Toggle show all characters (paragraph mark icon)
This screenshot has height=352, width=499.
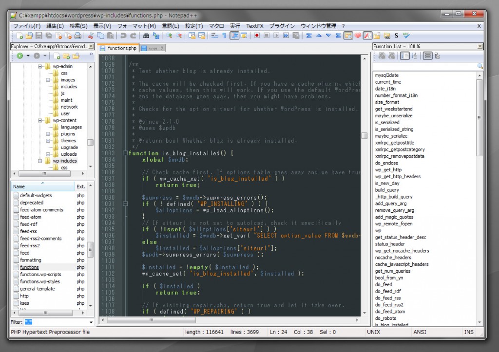(224, 35)
